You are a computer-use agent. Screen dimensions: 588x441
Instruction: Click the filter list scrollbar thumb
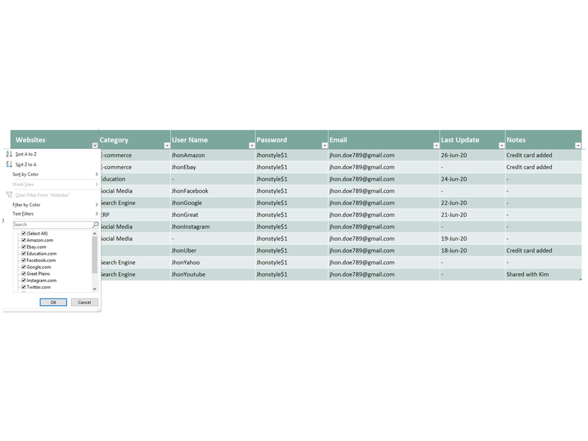coord(95,255)
